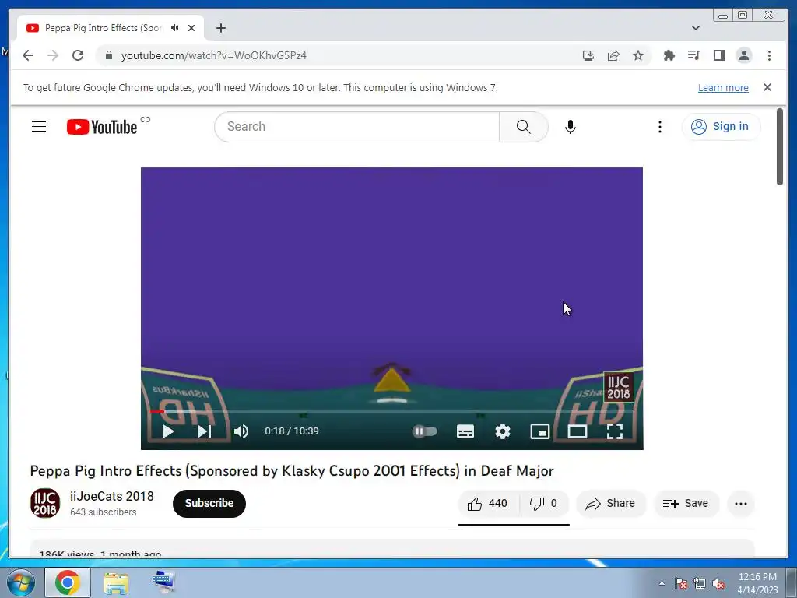Subscribe to iiJoeCats 2018

(209, 504)
